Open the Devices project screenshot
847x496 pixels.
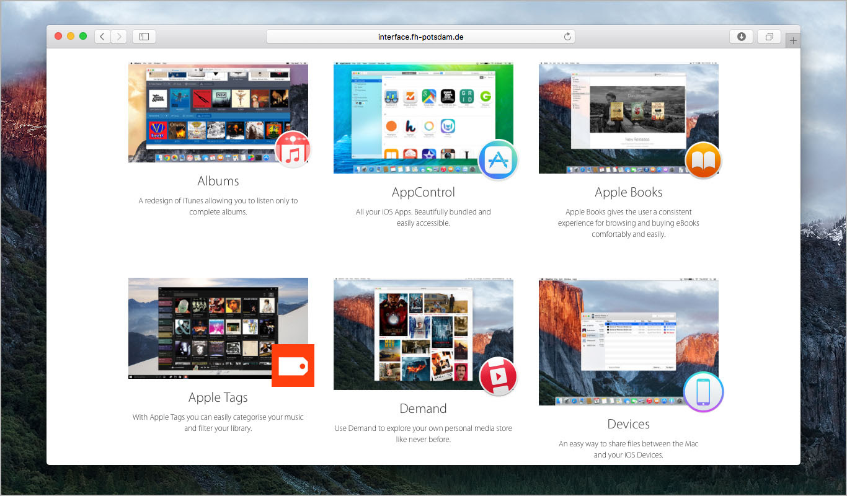(x=629, y=342)
